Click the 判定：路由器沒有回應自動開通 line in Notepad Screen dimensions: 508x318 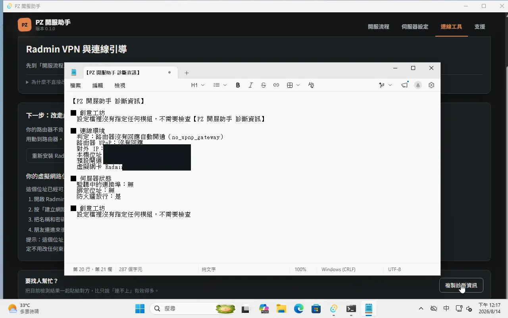150,137
